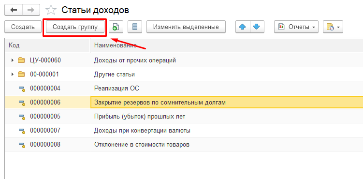Viewport: 363px width, 179px height.
Task: Expand the 00-000001 folder group
Action: click(x=13, y=75)
